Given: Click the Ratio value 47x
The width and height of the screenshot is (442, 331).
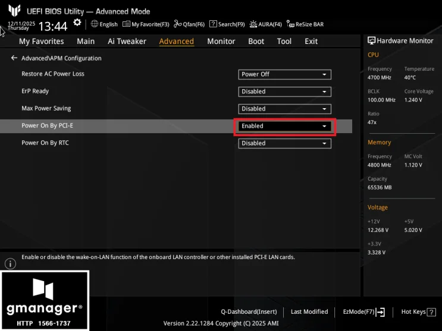Looking at the screenshot, I should pyautogui.click(x=372, y=122).
